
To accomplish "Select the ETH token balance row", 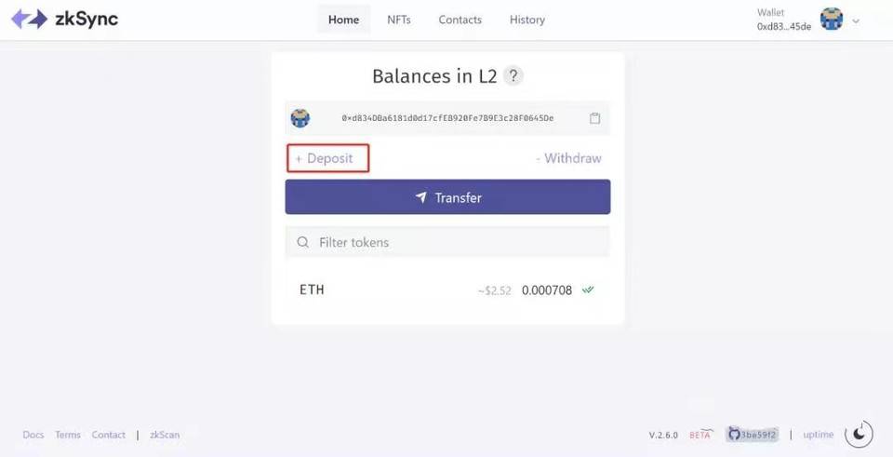I will coord(447,290).
